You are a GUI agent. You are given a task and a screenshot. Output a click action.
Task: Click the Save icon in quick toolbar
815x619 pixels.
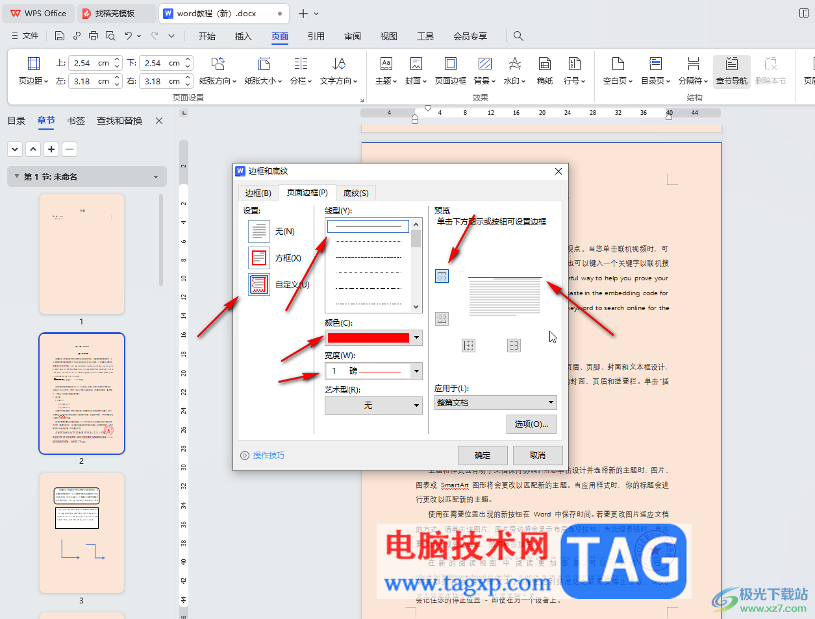(x=60, y=36)
